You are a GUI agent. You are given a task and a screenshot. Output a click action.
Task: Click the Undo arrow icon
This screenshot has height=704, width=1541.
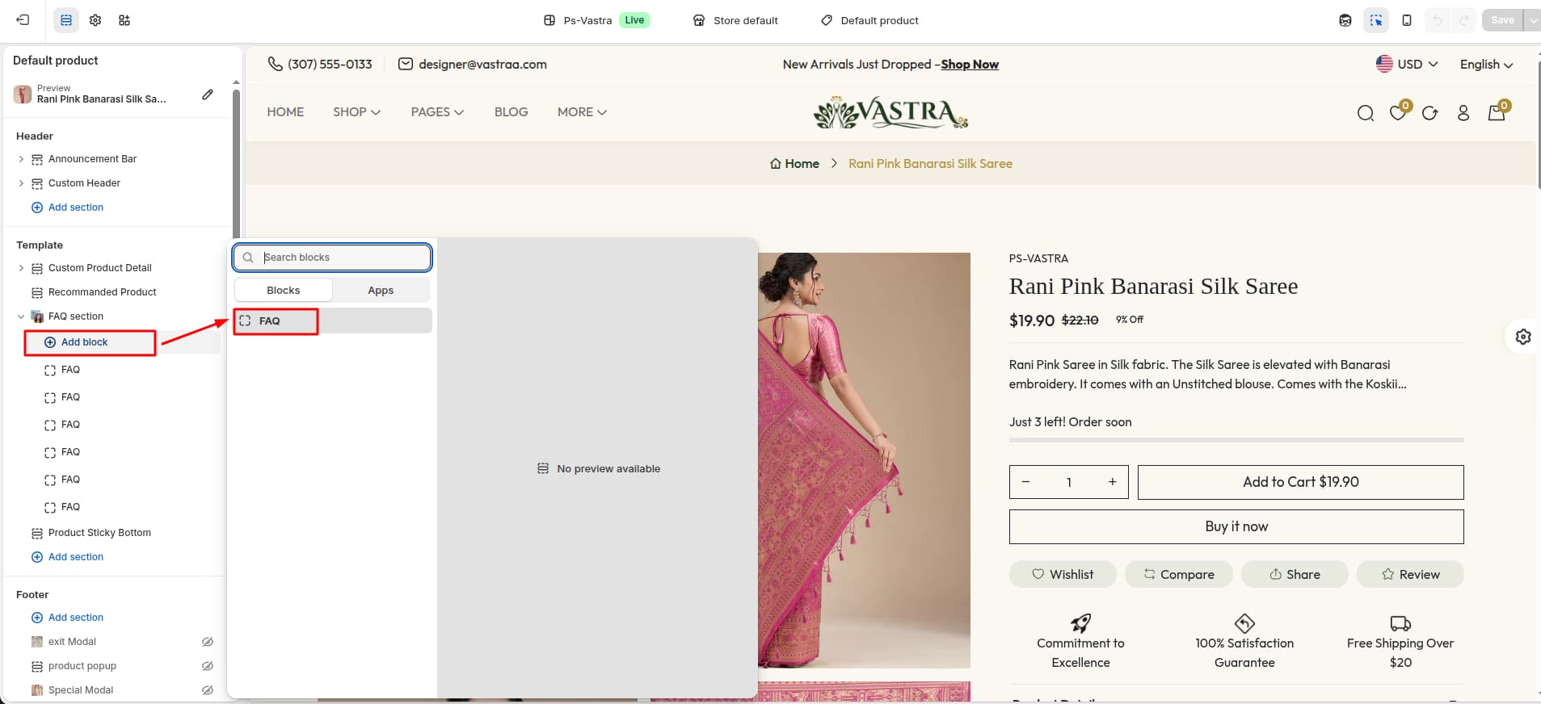tap(1438, 20)
